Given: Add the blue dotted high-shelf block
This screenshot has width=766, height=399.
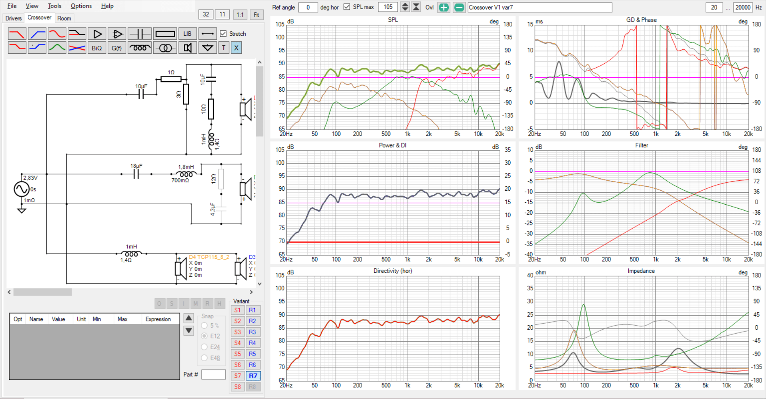Looking at the screenshot, I should [37, 48].
